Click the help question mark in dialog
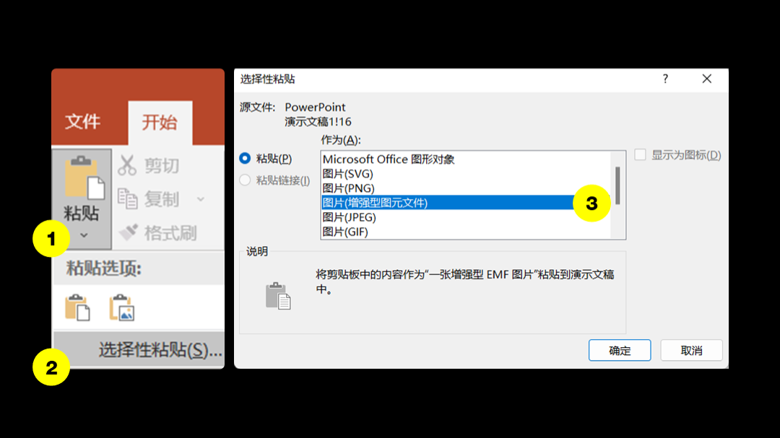Viewport: 780px width, 438px height. click(x=665, y=79)
